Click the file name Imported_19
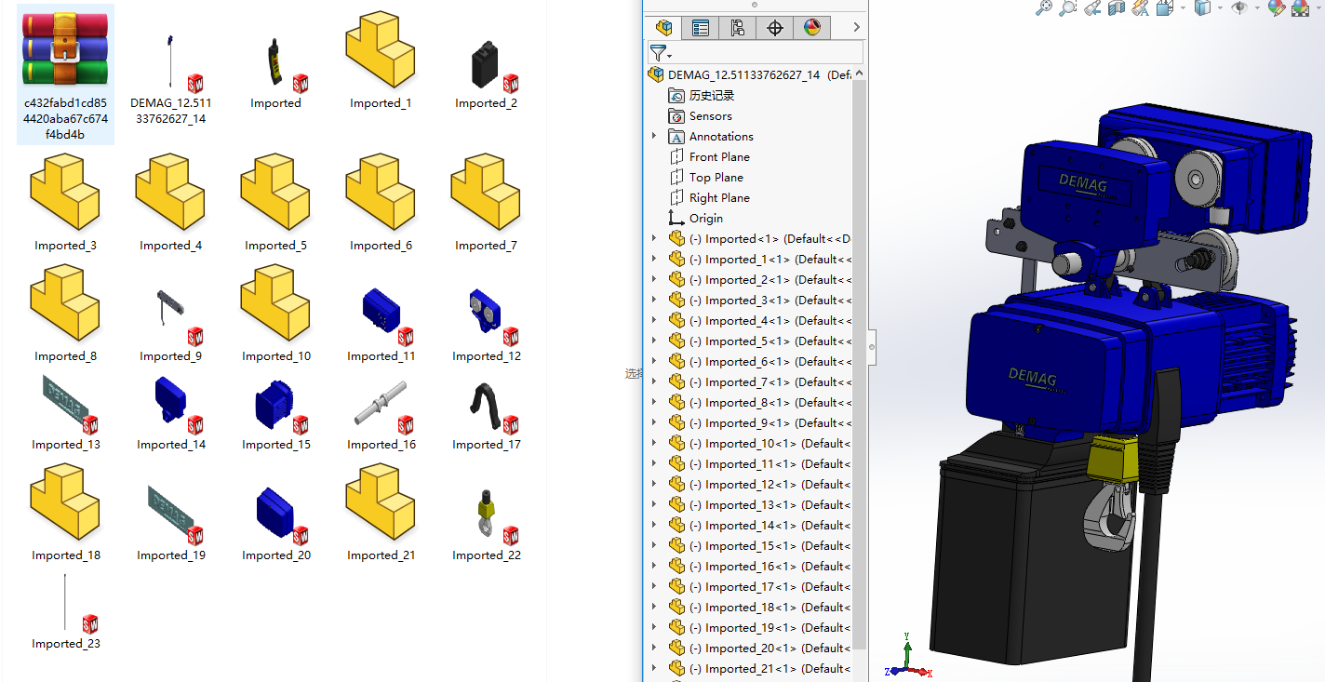 (171, 555)
